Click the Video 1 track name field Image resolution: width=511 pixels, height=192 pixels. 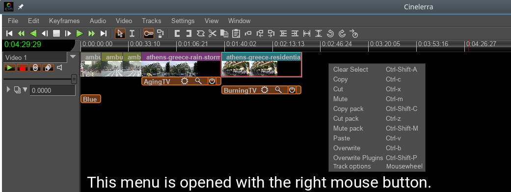(x=35, y=57)
